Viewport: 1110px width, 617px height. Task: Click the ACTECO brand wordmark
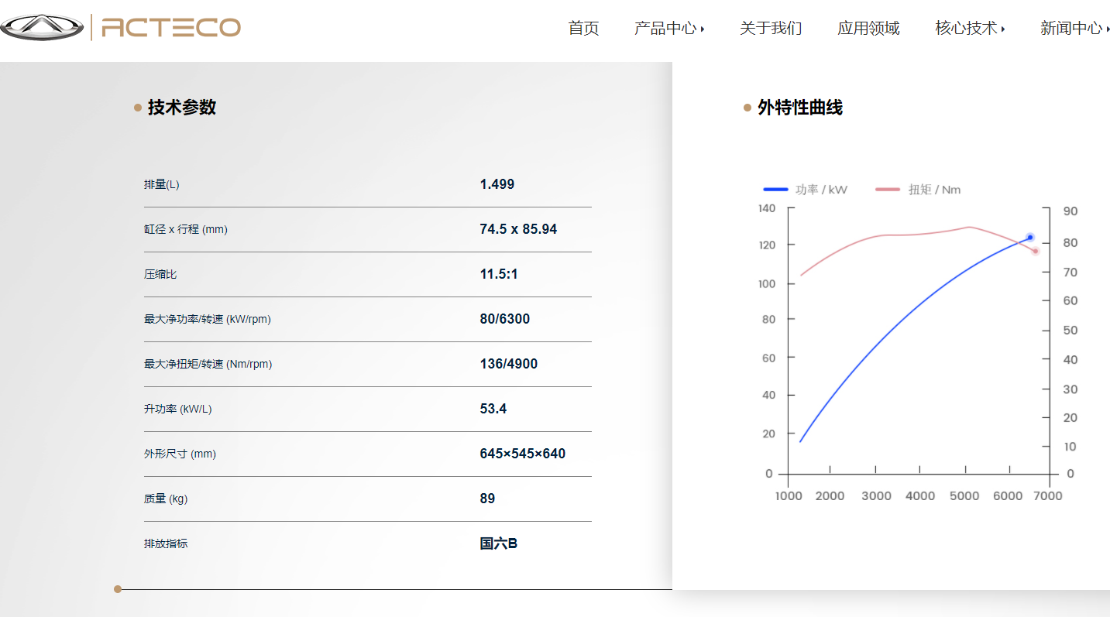171,28
